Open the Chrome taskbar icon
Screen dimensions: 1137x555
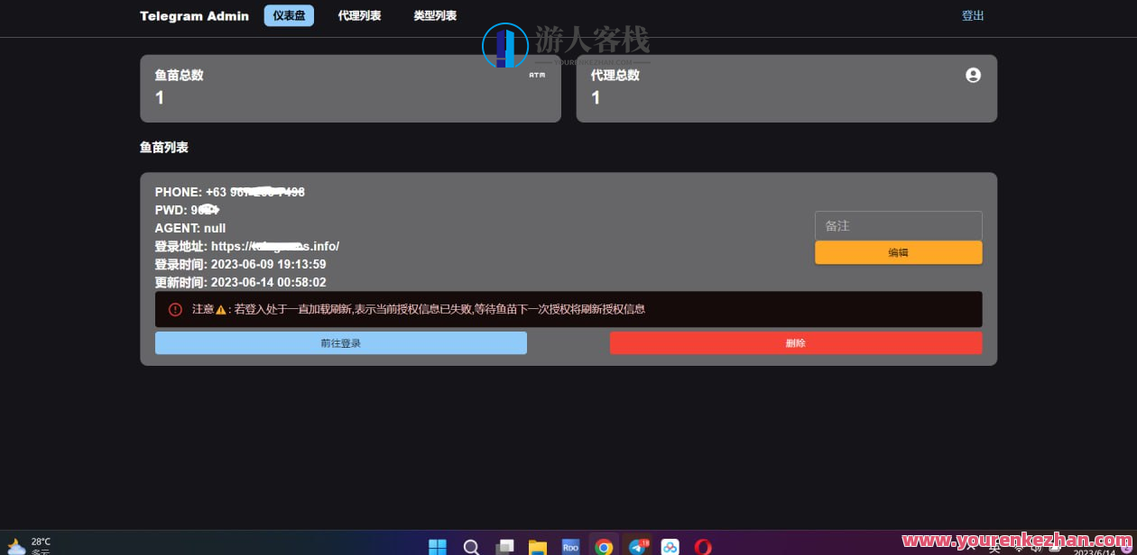click(x=605, y=546)
